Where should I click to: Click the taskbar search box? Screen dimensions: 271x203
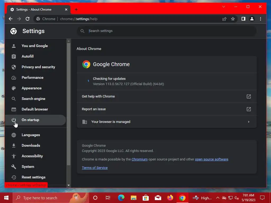point(51,198)
